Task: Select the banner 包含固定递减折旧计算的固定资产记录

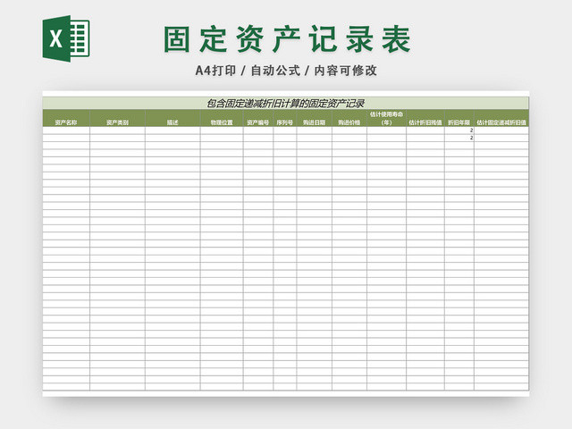Action: tap(286, 104)
